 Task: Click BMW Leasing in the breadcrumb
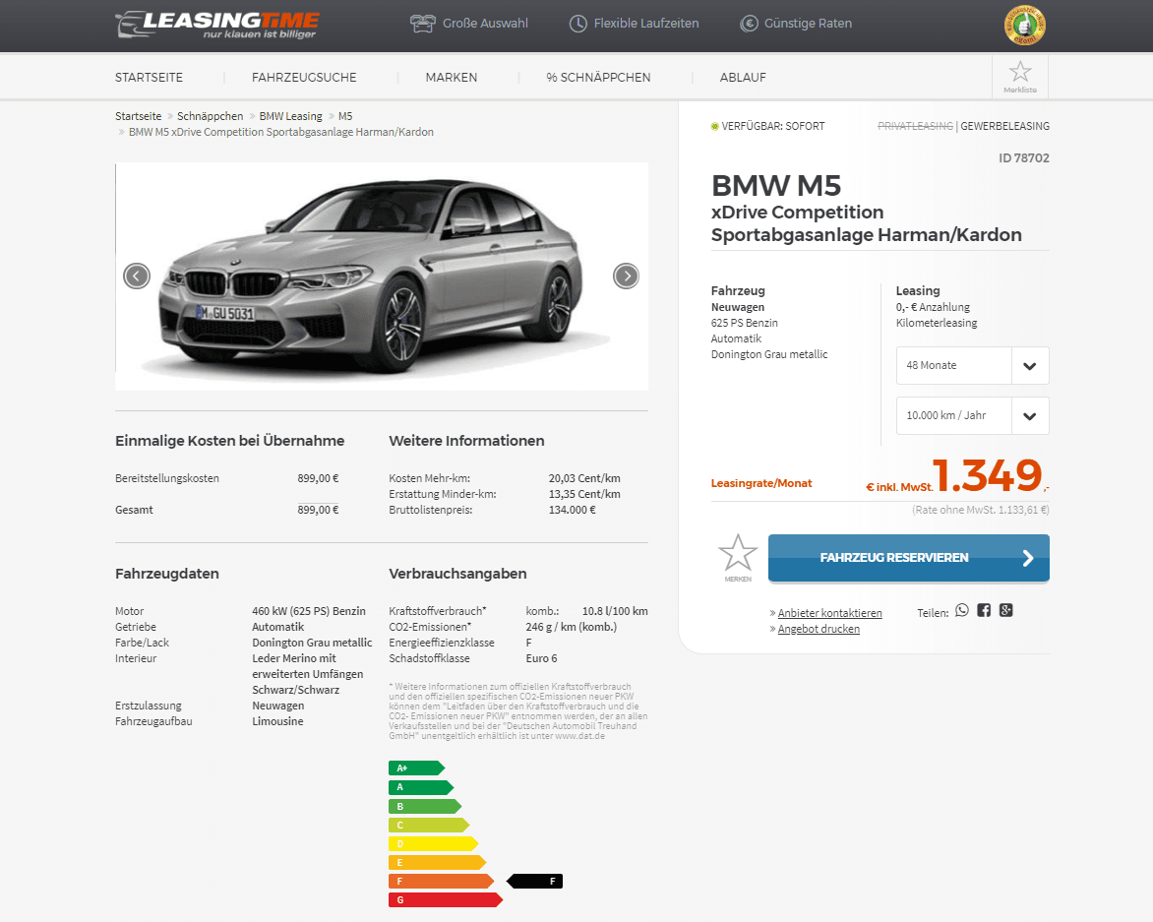(290, 116)
